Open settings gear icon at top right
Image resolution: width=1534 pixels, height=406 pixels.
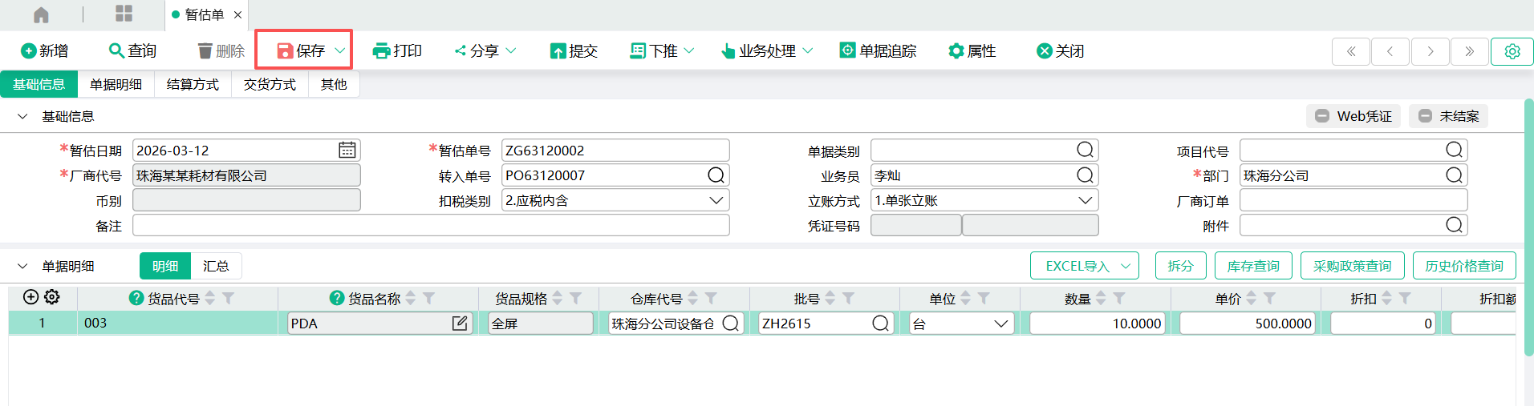(1512, 51)
